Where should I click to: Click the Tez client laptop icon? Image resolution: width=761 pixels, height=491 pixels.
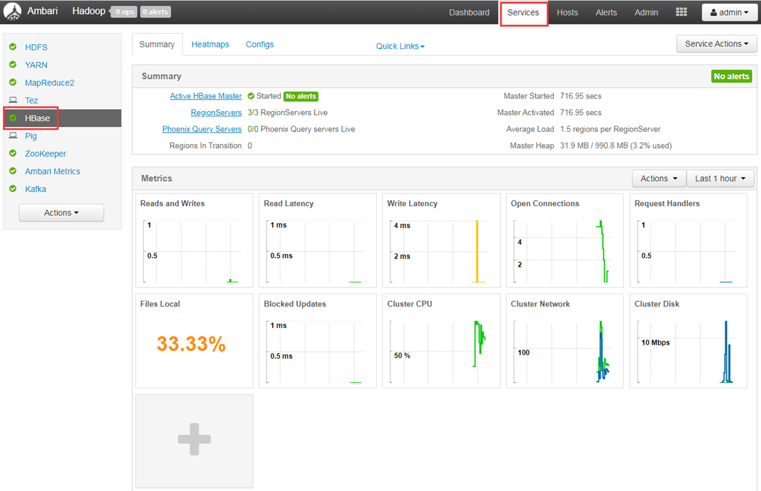pos(13,100)
